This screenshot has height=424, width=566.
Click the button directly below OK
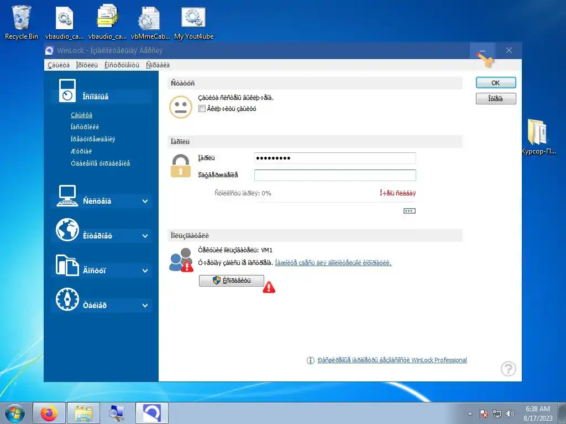[x=496, y=98]
